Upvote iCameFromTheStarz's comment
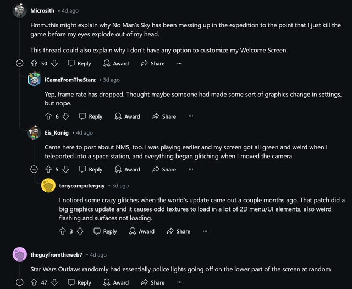Screen dimensions: 352x289 pos(48,116)
